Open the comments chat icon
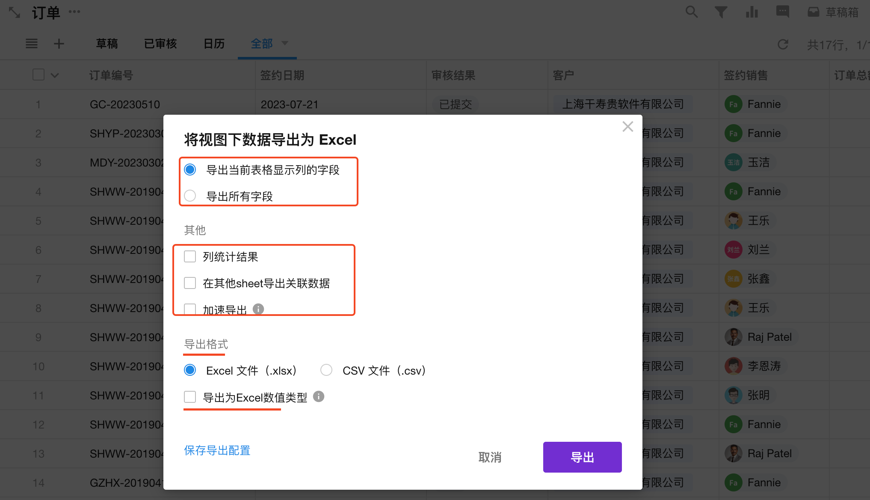 coord(782,12)
